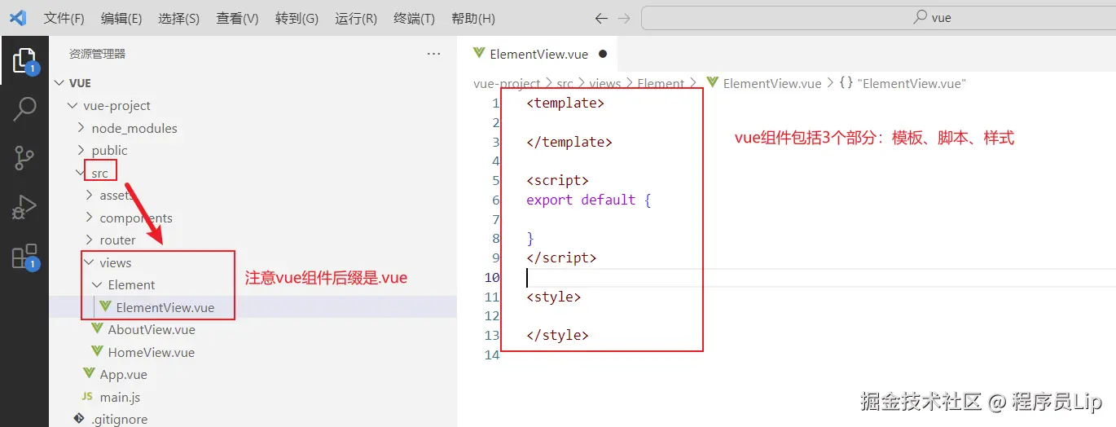The image size is (1116, 427).
Task: Expand the router folder
Action: pos(89,240)
